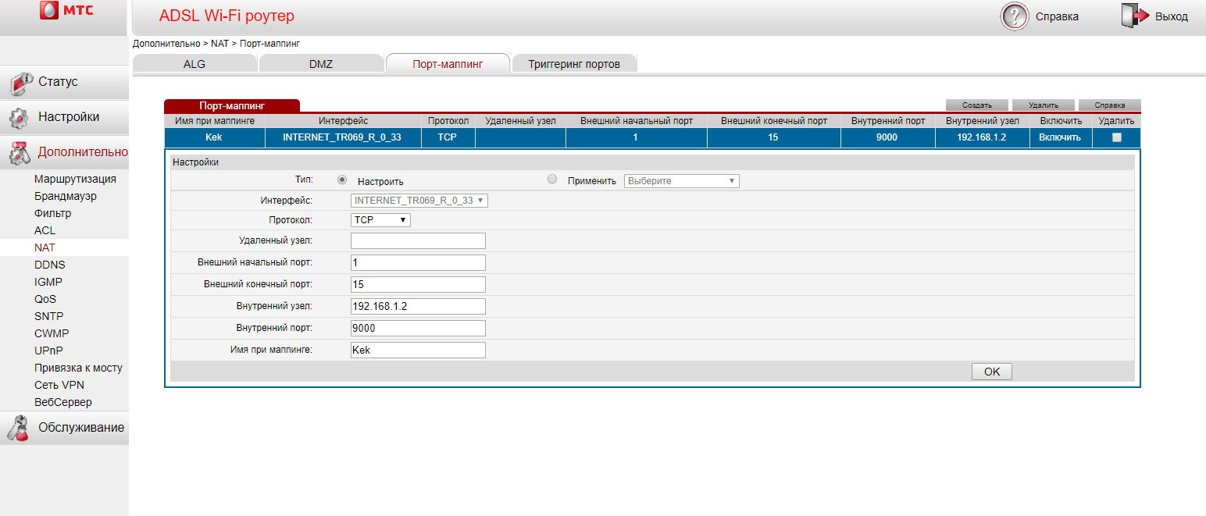Open the Выберите dropdown
The image size is (1206, 516).
[x=681, y=181]
